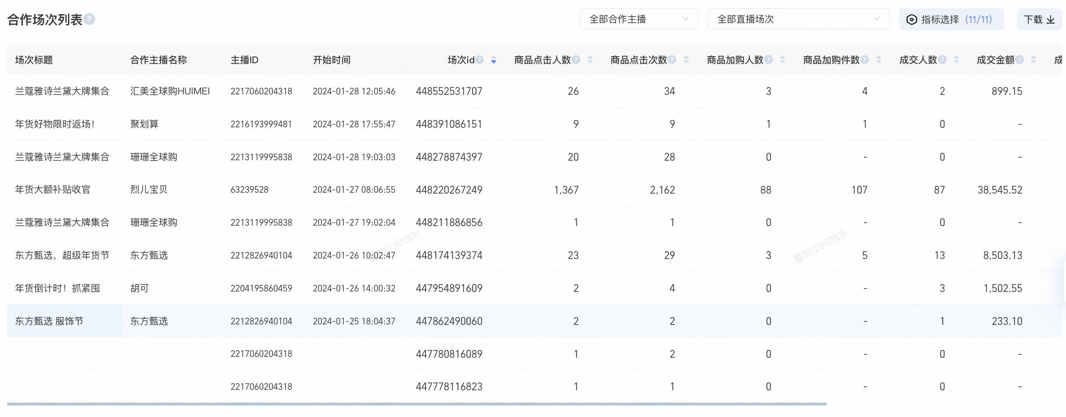Click amount 8,503.13
Image resolution: width=1066 pixels, height=417 pixels.
pos(1002,255)
